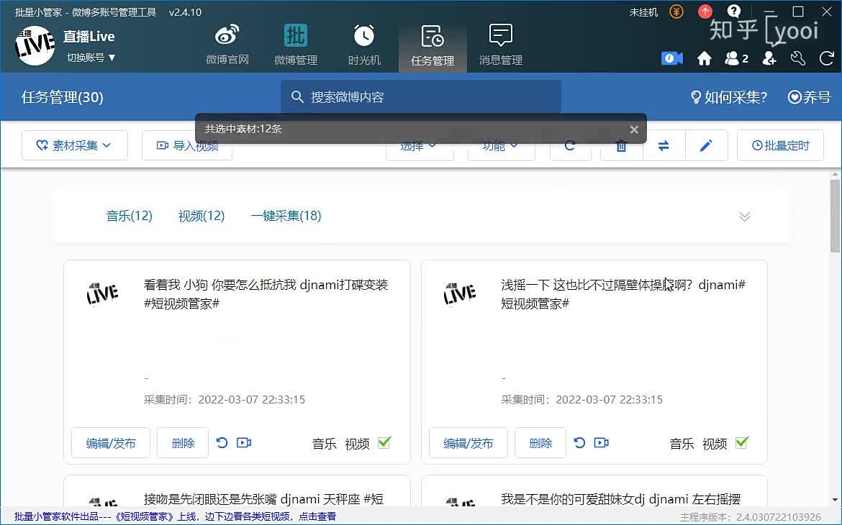Click the vertical scrollbar thumb

[835, 216]
